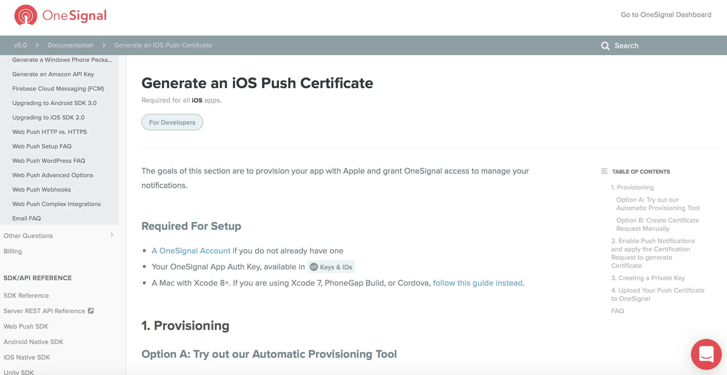Open the A OneSignal Account link

click(191, 251)
